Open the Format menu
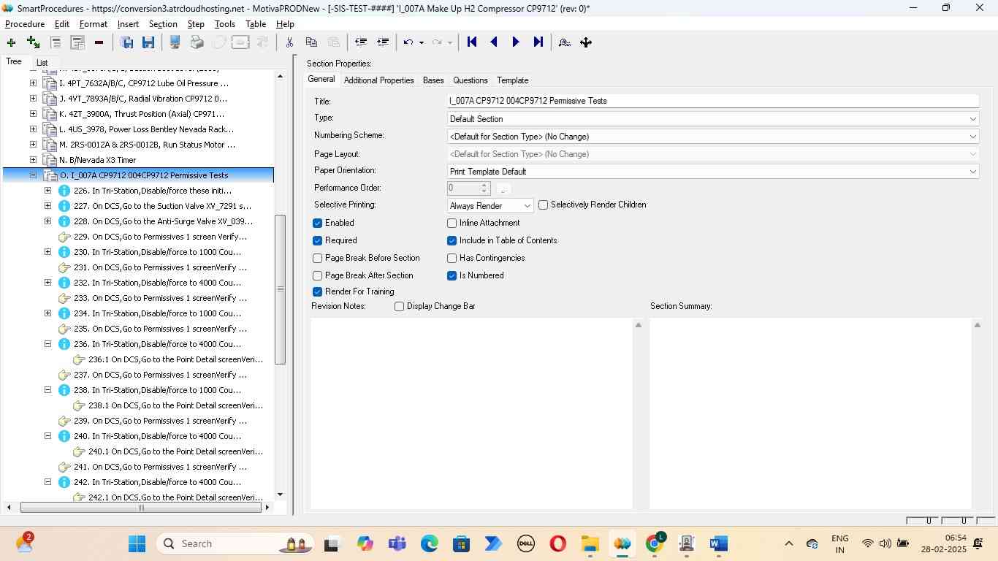The width and height of the screenshot is (998, 561). coord(94,24)
